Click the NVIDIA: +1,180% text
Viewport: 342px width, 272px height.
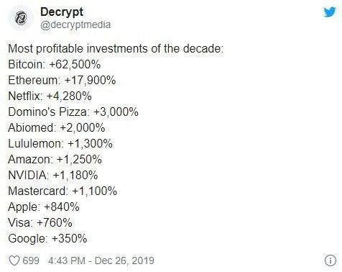coord(53,175)
